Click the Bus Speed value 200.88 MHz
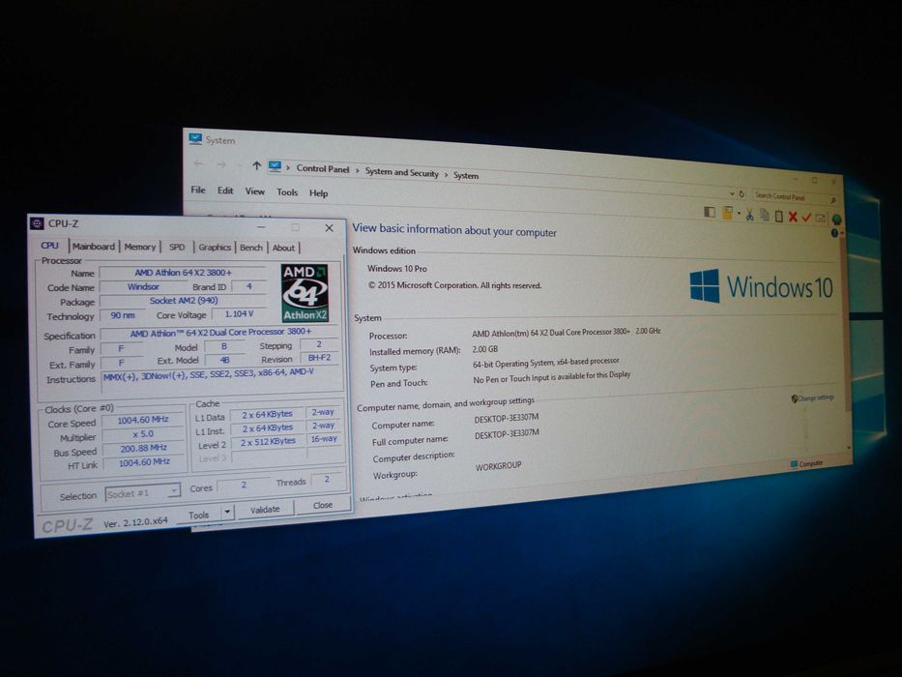902x677 pixels. pos(144,448)
